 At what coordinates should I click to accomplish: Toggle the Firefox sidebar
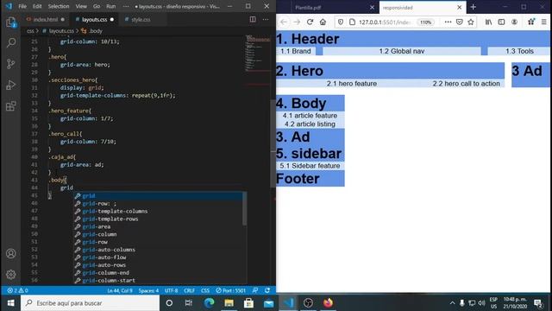click(x=501, y=22)
